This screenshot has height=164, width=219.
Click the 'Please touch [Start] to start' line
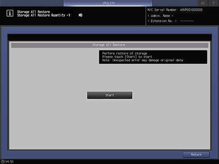click(x=127, y=57)
